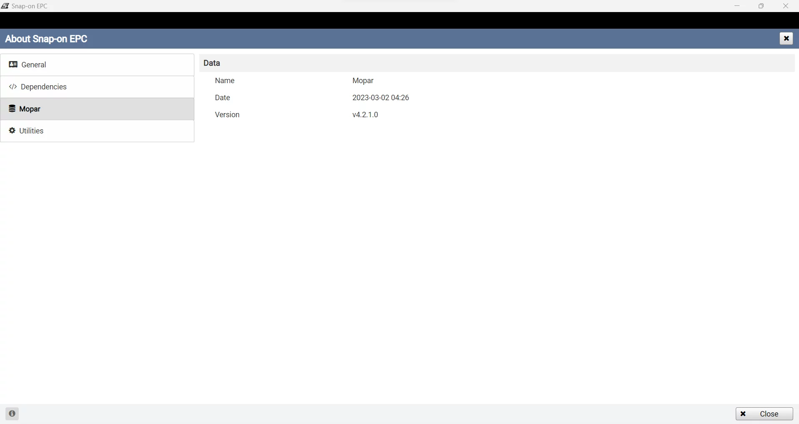Click the database stack icon beside Mopar

tap(12, 109)
